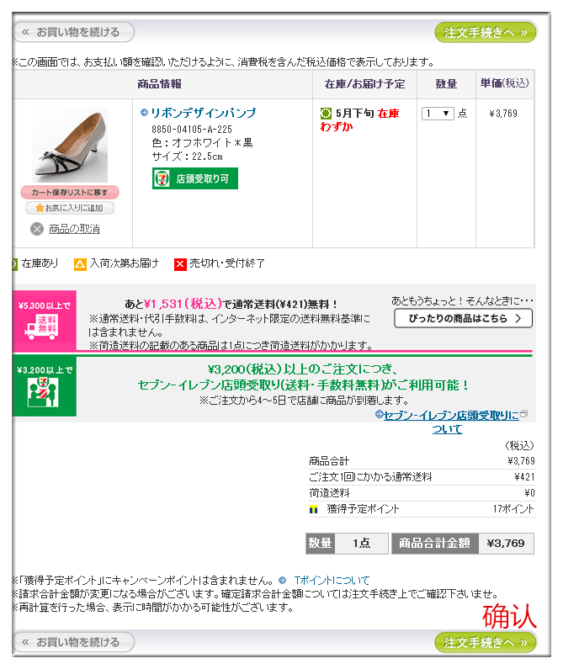Click the ぴったりの商品はこちら button
The height and width of the screenshot is (669, 563).
pos(463,318)
